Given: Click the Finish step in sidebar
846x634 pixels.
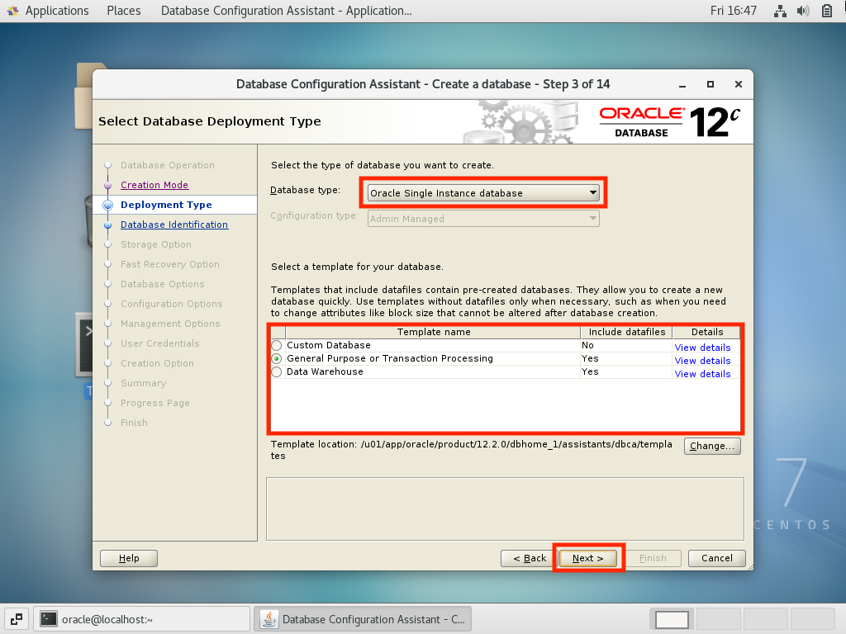Looking at the screenshot, I should click(x=134, y=423).
